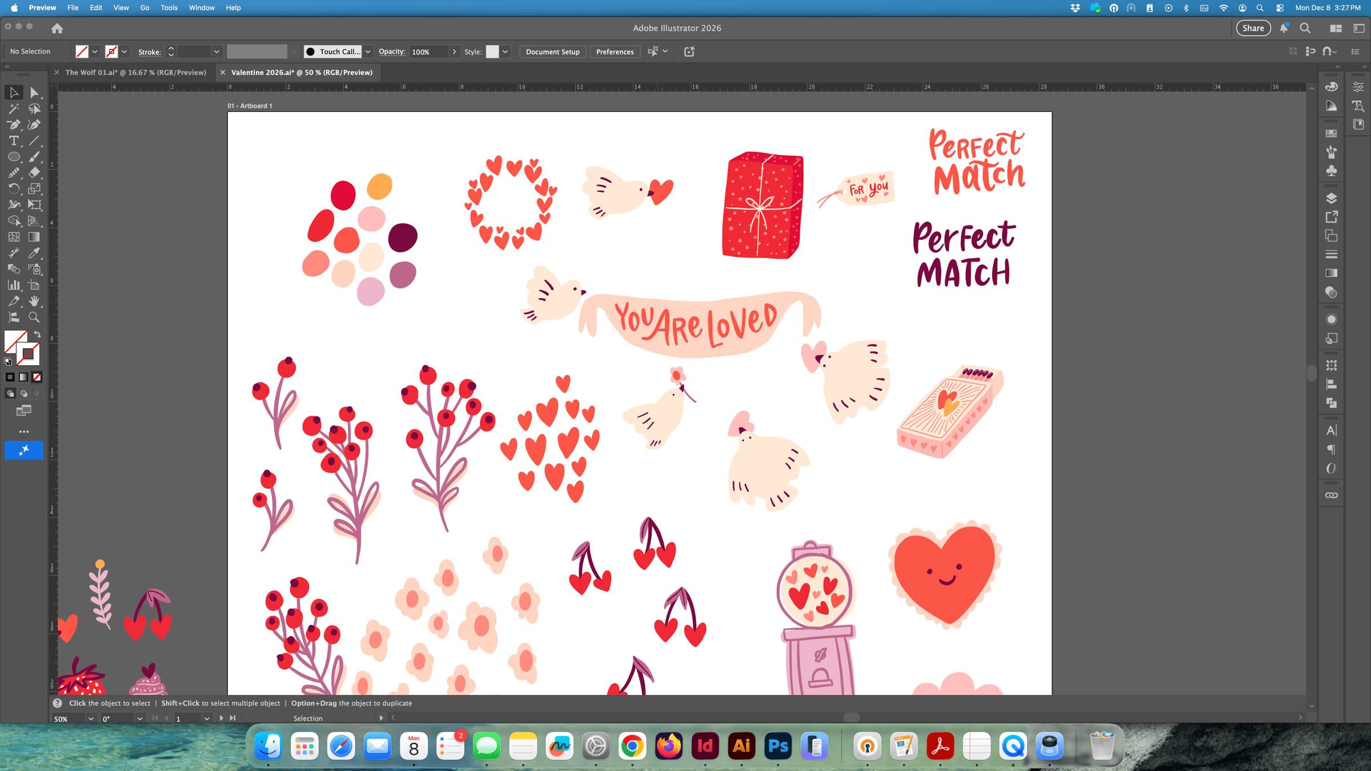The image size is (1371, 771).
Task: Pick the Eyedropper tool
Action: [x=34, y=253]
